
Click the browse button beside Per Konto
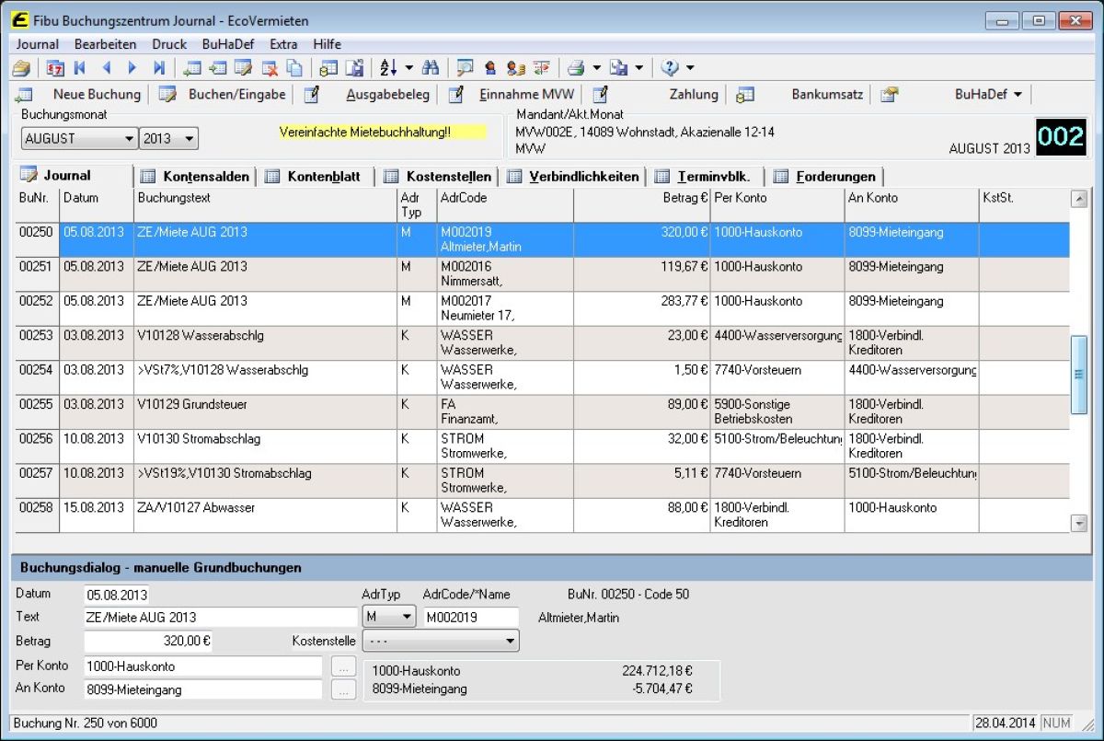(x=343, y=666)
